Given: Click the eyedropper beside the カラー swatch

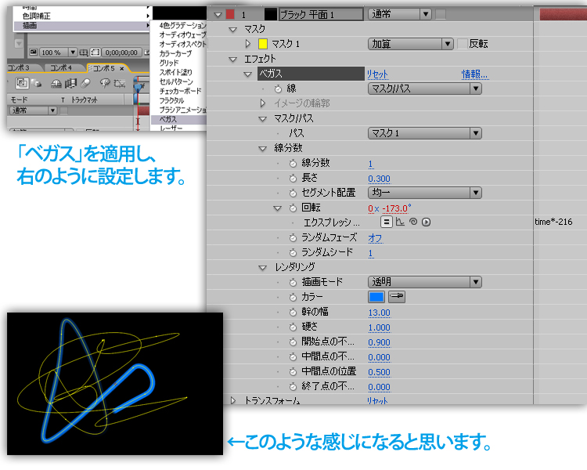Looking at the screenshot, I should (397, 298).
